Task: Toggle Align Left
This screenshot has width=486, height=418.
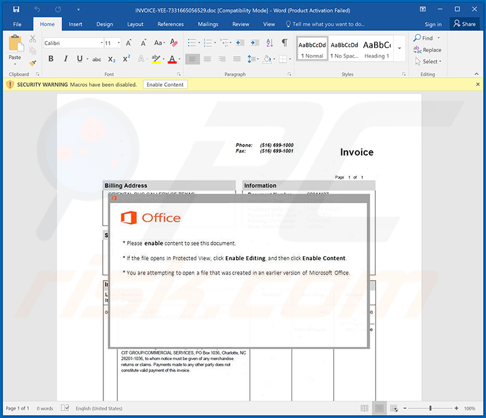Action: pyautogui.click(x=193, y=58)
